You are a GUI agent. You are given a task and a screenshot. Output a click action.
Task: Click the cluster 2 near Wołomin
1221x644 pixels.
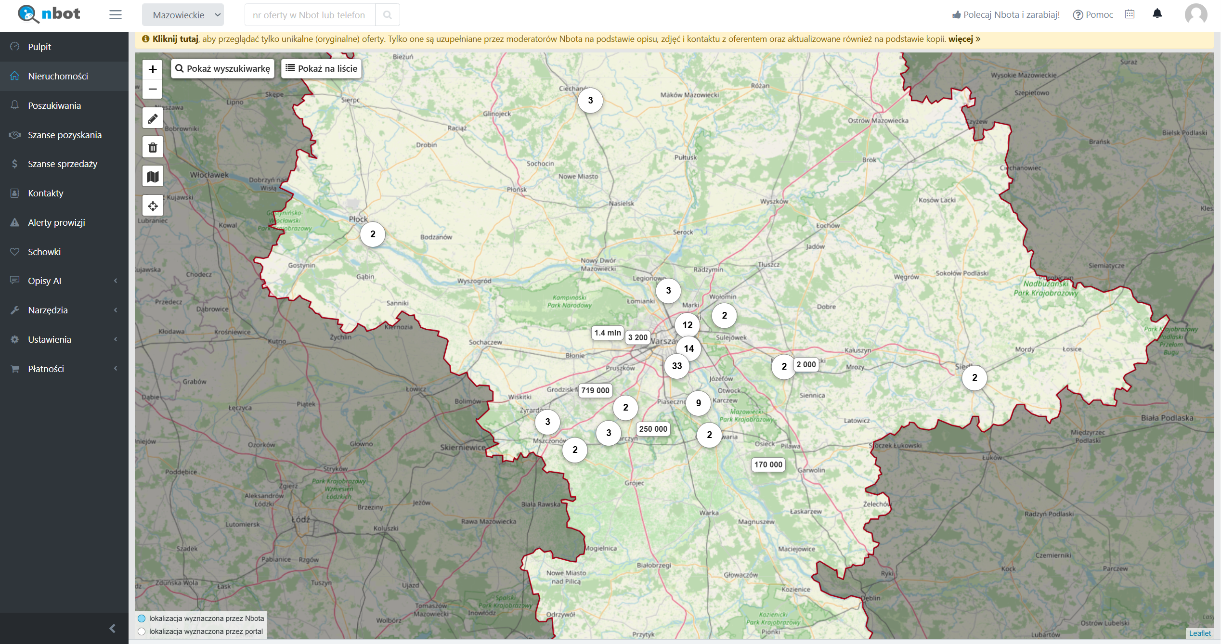(x=725, y=316)
